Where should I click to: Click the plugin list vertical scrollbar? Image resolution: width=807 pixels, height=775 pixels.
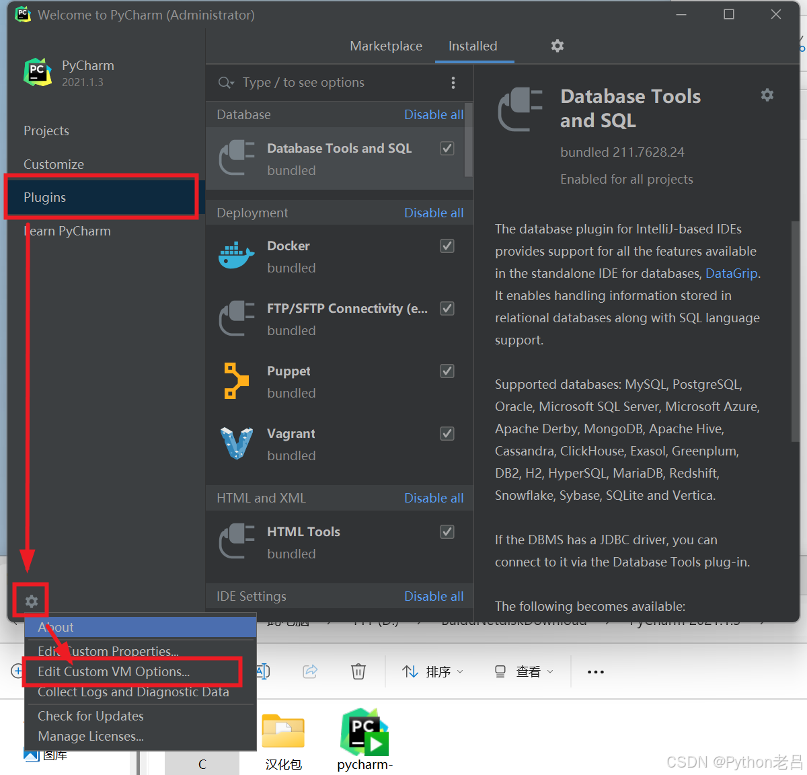(469, 140)
